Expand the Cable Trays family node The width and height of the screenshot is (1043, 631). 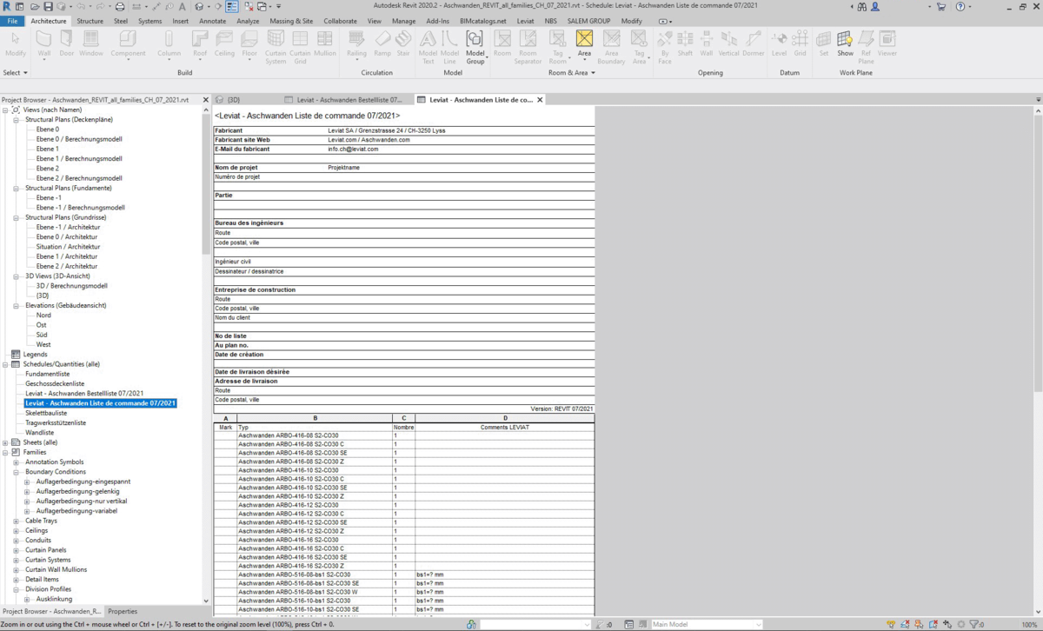(x=17, y=521)
